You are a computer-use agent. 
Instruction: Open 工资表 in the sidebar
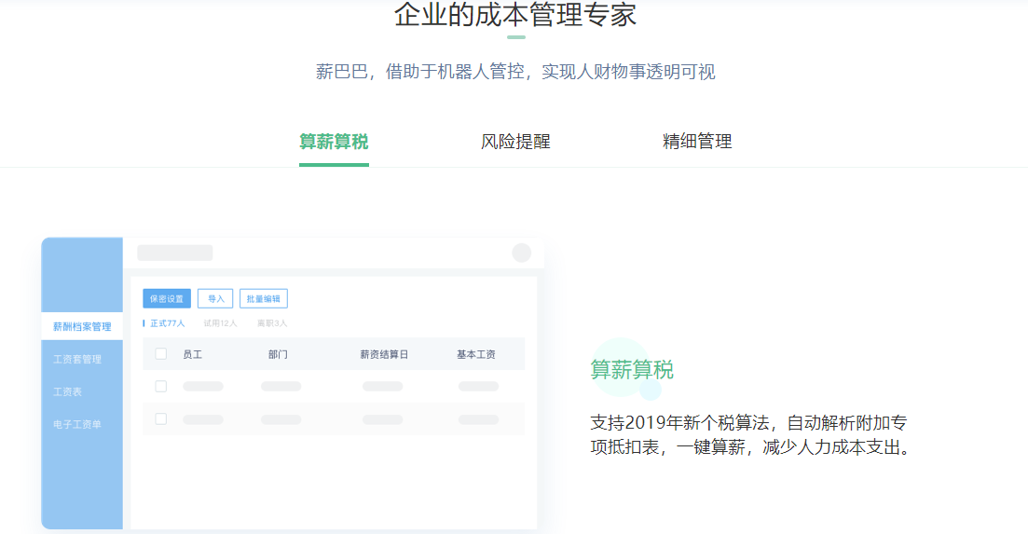tap(67, 391)
